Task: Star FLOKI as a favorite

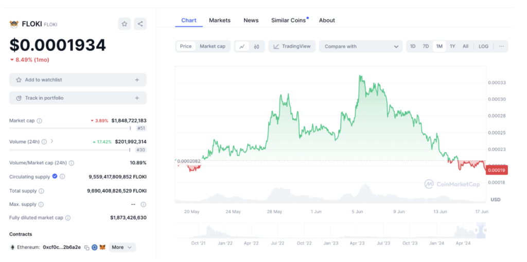Action: [x=125, y=24]
